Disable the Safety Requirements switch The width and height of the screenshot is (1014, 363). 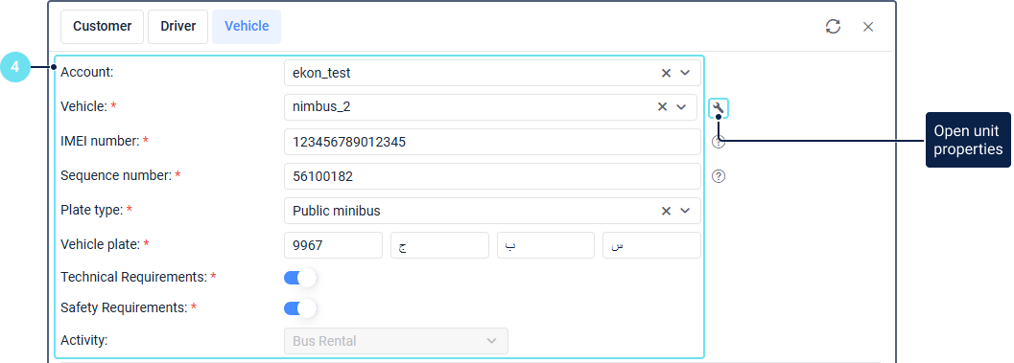click(x=300, y=308)
